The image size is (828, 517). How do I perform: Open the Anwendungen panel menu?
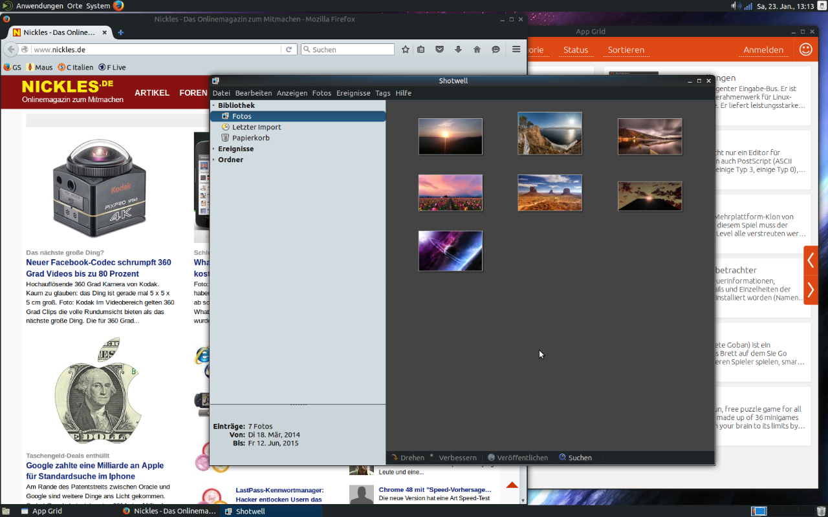pos(39,6)
